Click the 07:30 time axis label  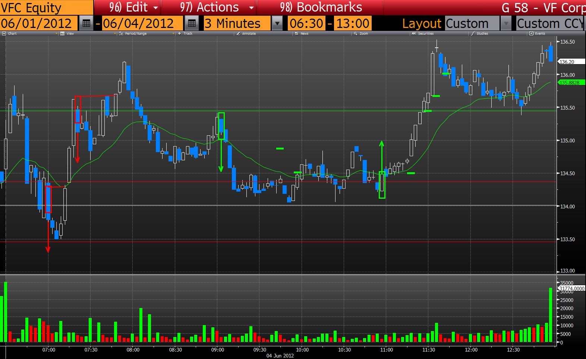click(x=91, y=350)
